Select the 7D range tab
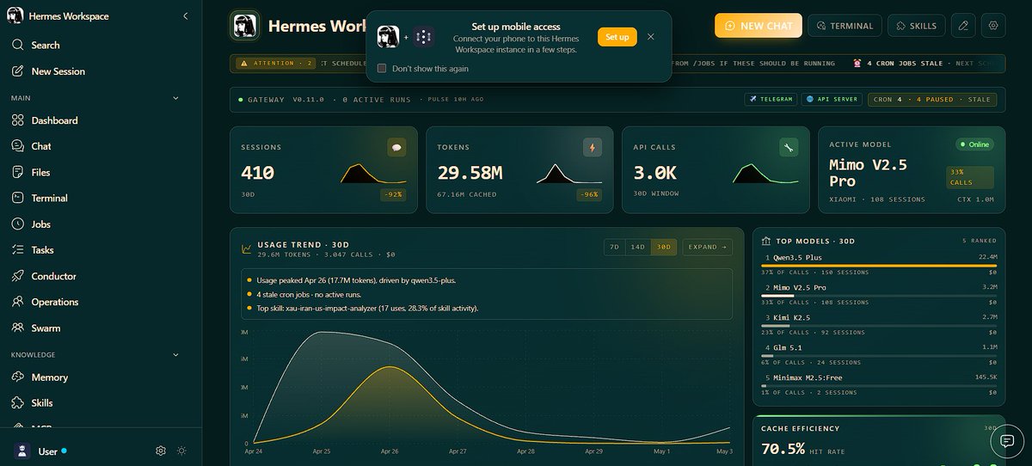 (614, 247)
